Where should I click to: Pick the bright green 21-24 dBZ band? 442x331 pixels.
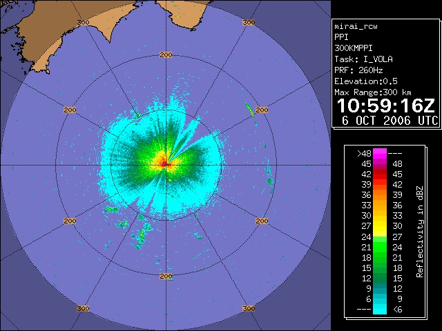pyautogui.click(x=380, y=247)
